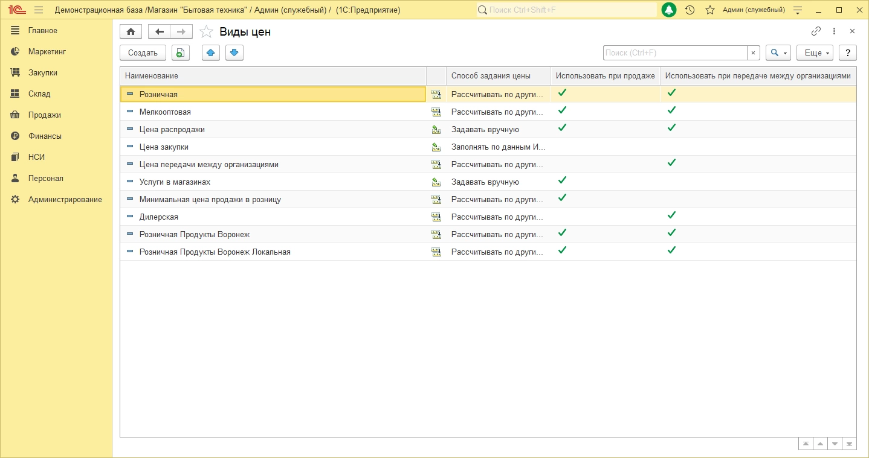Screen dimensions: 869x458
Task: Copy link with the chain icon
Action: [x=816, y=31]
